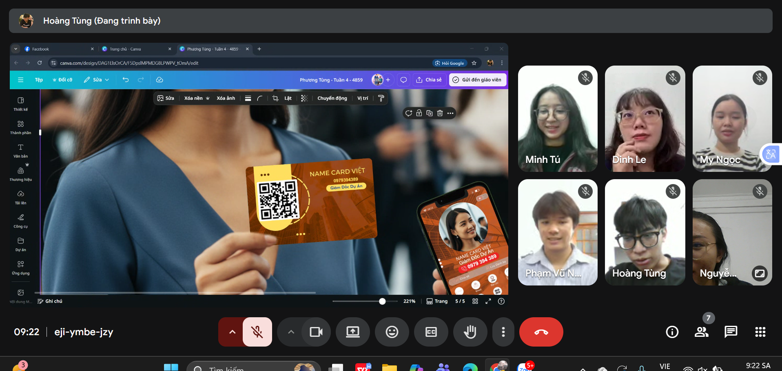Image resolution: width=782 pixels, height=371 pixels.
Task: Select Minh Tú's video tile
Action: 557,119
